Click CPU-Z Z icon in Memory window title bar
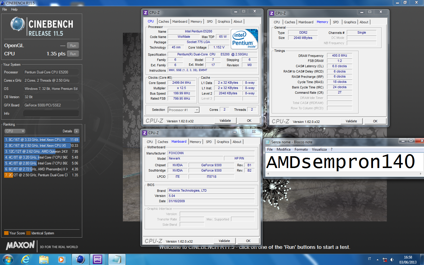 pyautogui.click(x=272, y=13)
